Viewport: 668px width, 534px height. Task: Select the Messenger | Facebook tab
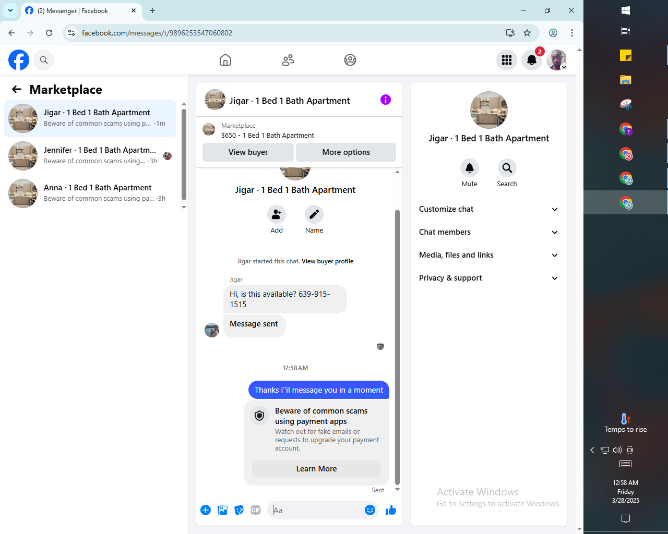point(81,10)
